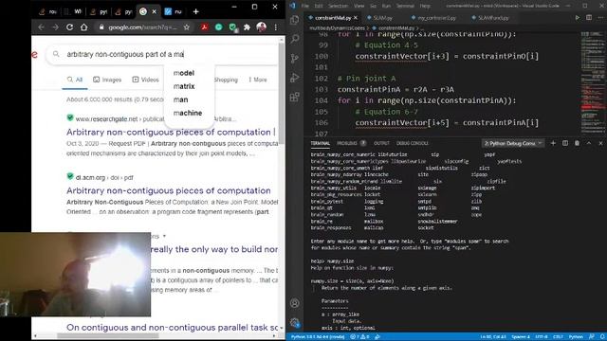Switch to the DEBUG CONSOLE tab
Image resolution: width=607 pixels, height=341 pixels.
(x=413, y=143)
